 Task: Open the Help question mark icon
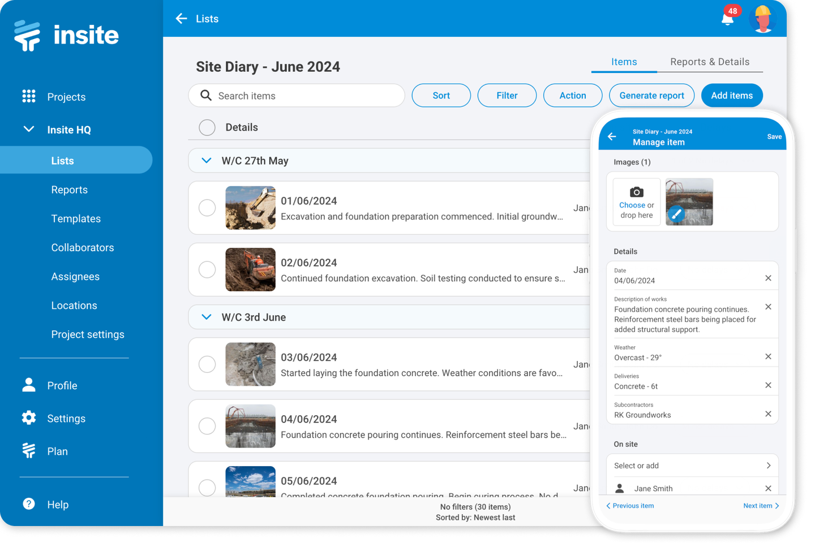click(x=29, y=504)
